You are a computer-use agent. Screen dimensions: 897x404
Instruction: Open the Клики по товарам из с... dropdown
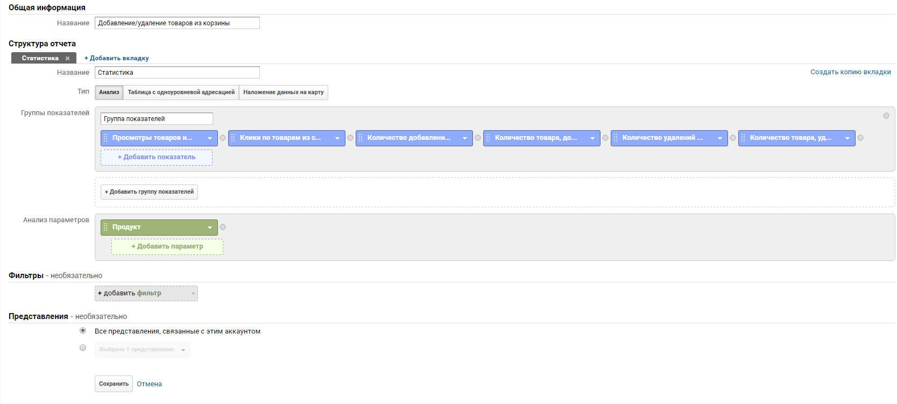point(337,138)
